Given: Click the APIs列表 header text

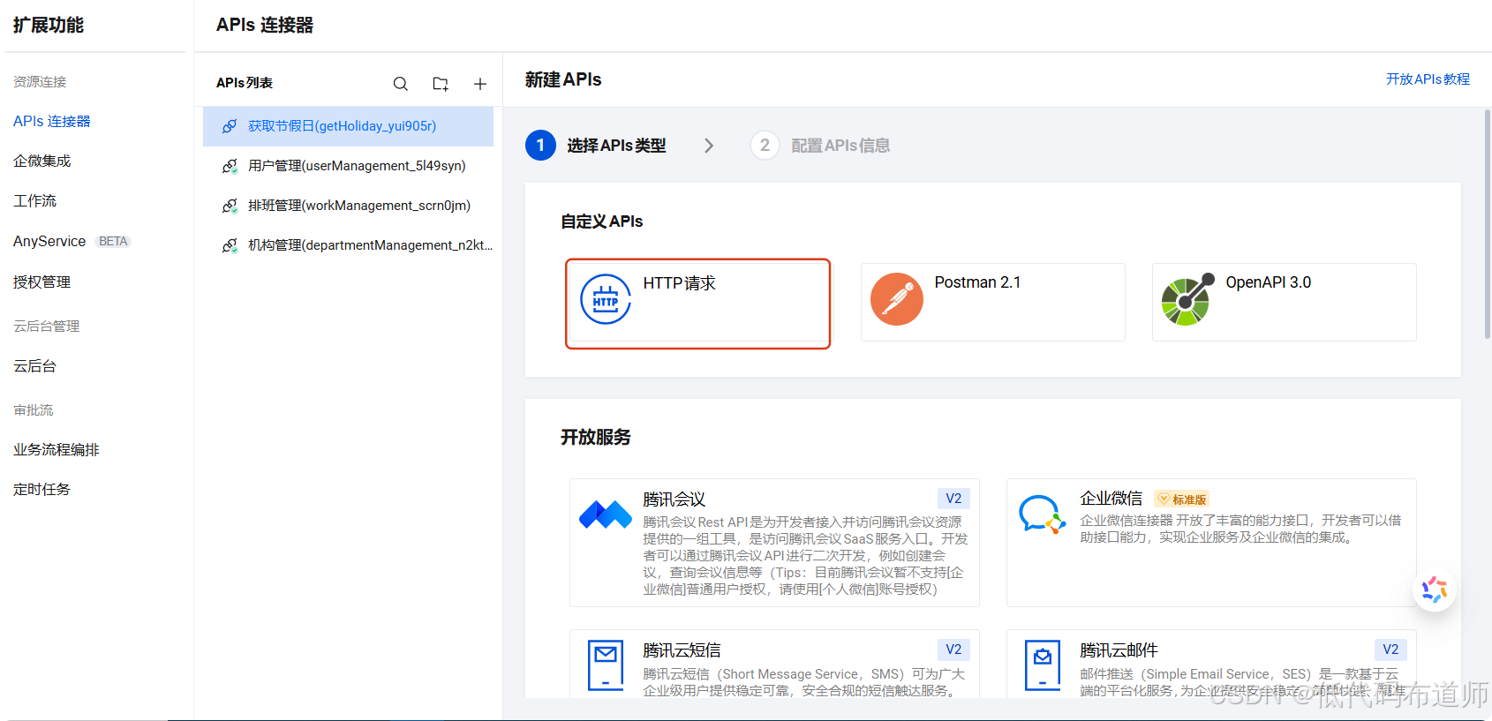Looking at the screenshot, I should click(245, 83).
